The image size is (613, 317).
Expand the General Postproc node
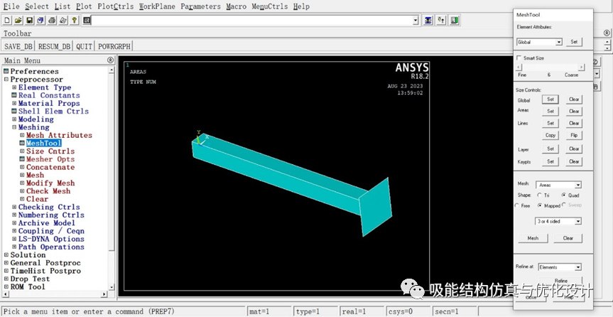click(6, 262)
